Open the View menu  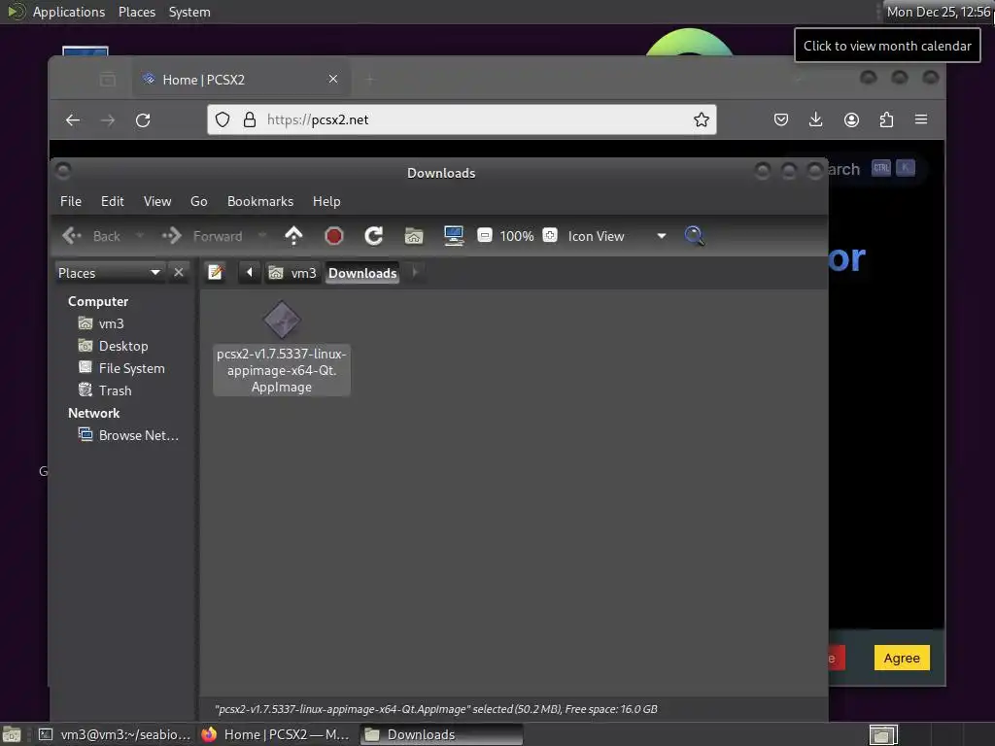point(157,201)
